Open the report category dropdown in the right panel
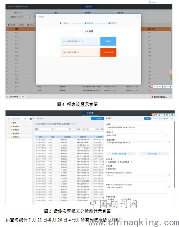179x227 pixels. [136, 135]
